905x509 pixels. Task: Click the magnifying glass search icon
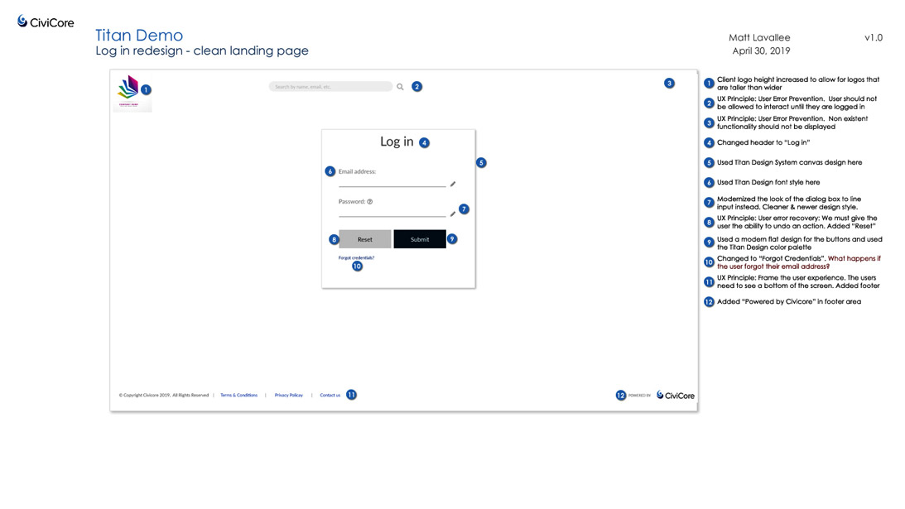pyautogui.click(x=400, y=86)
